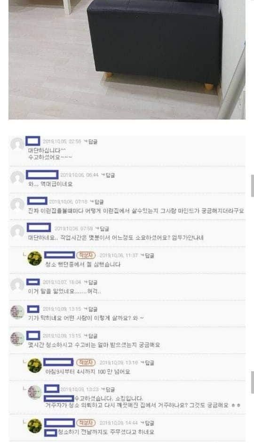This screenshot has width=254, height=443.
Task: Click default avatar of the 22:56 comment
Action: tap(17, 144)
